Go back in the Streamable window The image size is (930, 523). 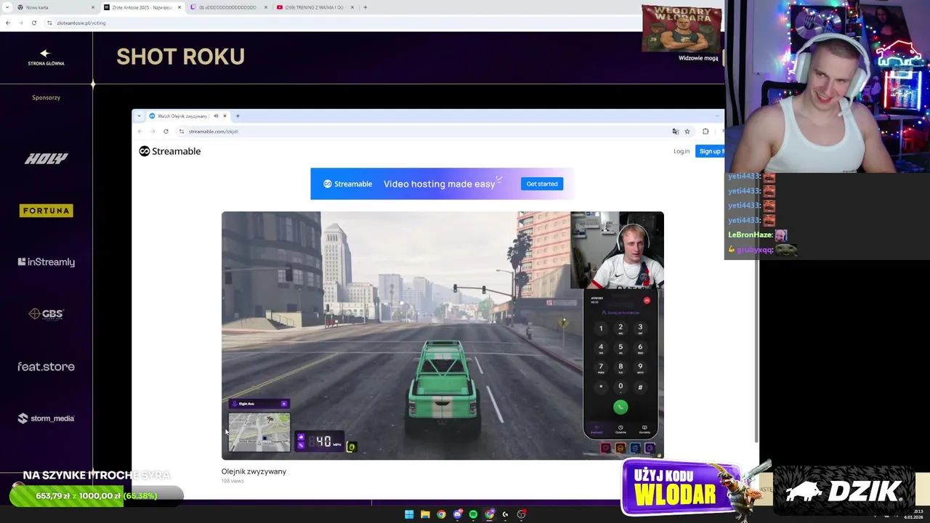pyautogui.click(x=139, y=131)
